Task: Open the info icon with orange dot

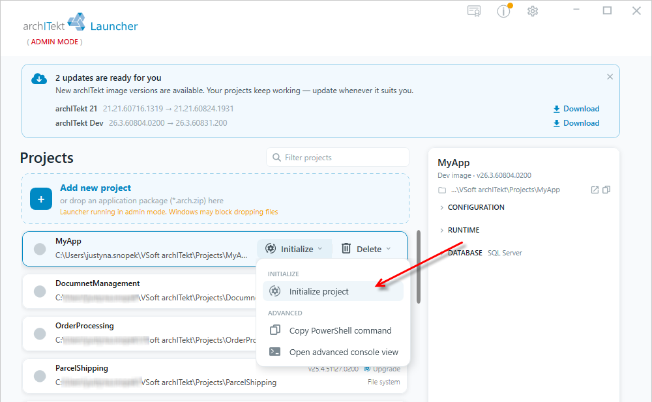Action: click(x=504, y=11)
